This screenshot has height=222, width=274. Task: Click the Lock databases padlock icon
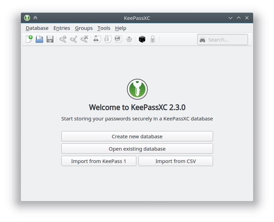pyautogui.click(x=152, y=39)
